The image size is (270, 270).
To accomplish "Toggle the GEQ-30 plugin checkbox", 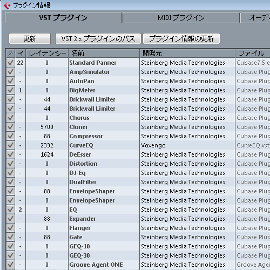I will [x=10, y=255].
